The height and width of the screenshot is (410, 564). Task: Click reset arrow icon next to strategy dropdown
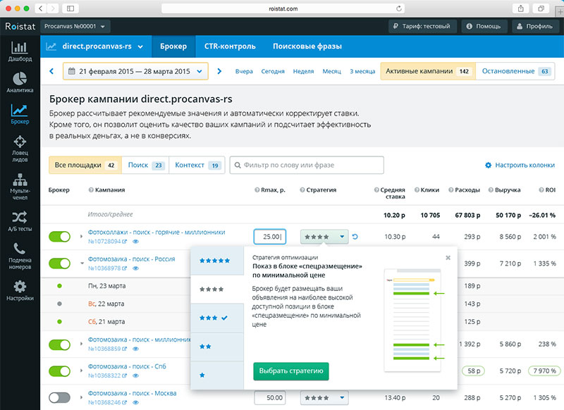(355, 237)
